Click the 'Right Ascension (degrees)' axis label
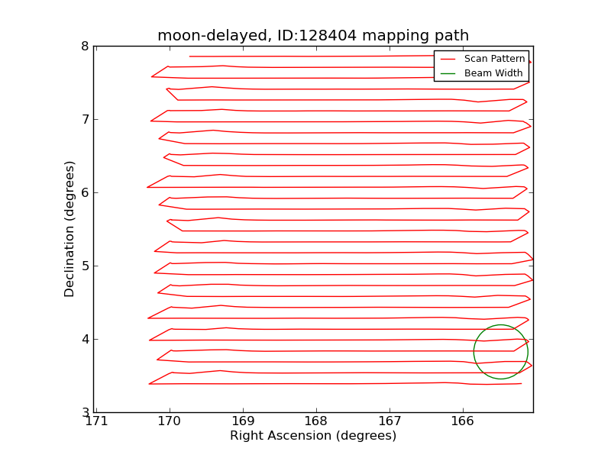The image size is (611, 458). coord(313,435)
